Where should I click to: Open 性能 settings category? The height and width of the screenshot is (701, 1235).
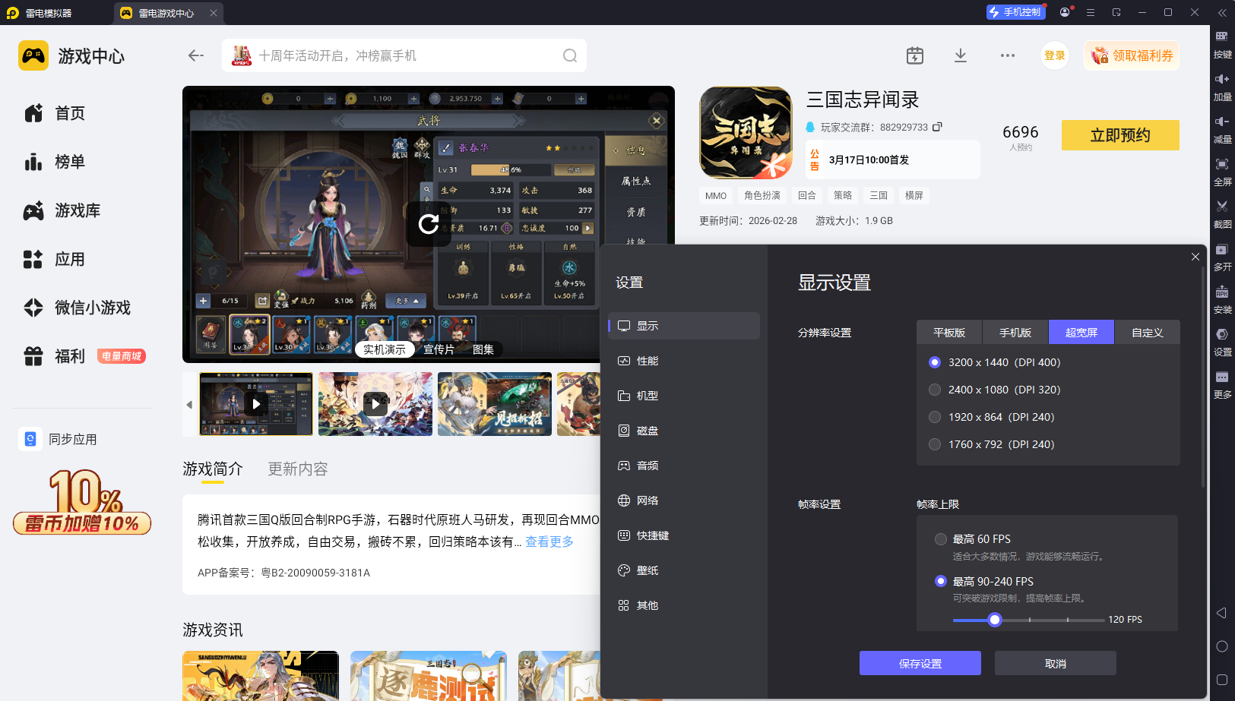684,361
